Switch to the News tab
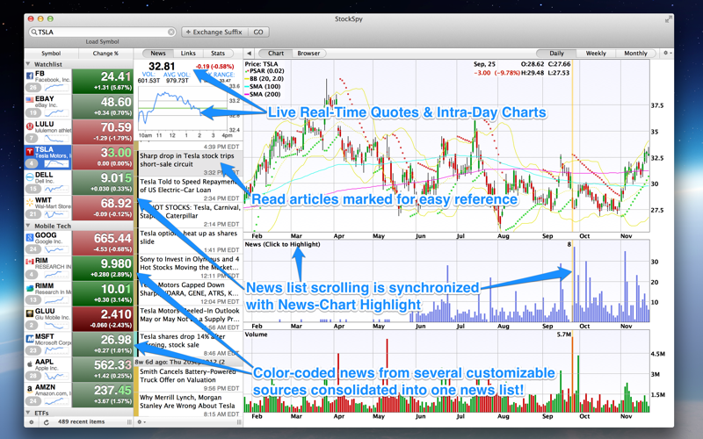 pos(158,54)
